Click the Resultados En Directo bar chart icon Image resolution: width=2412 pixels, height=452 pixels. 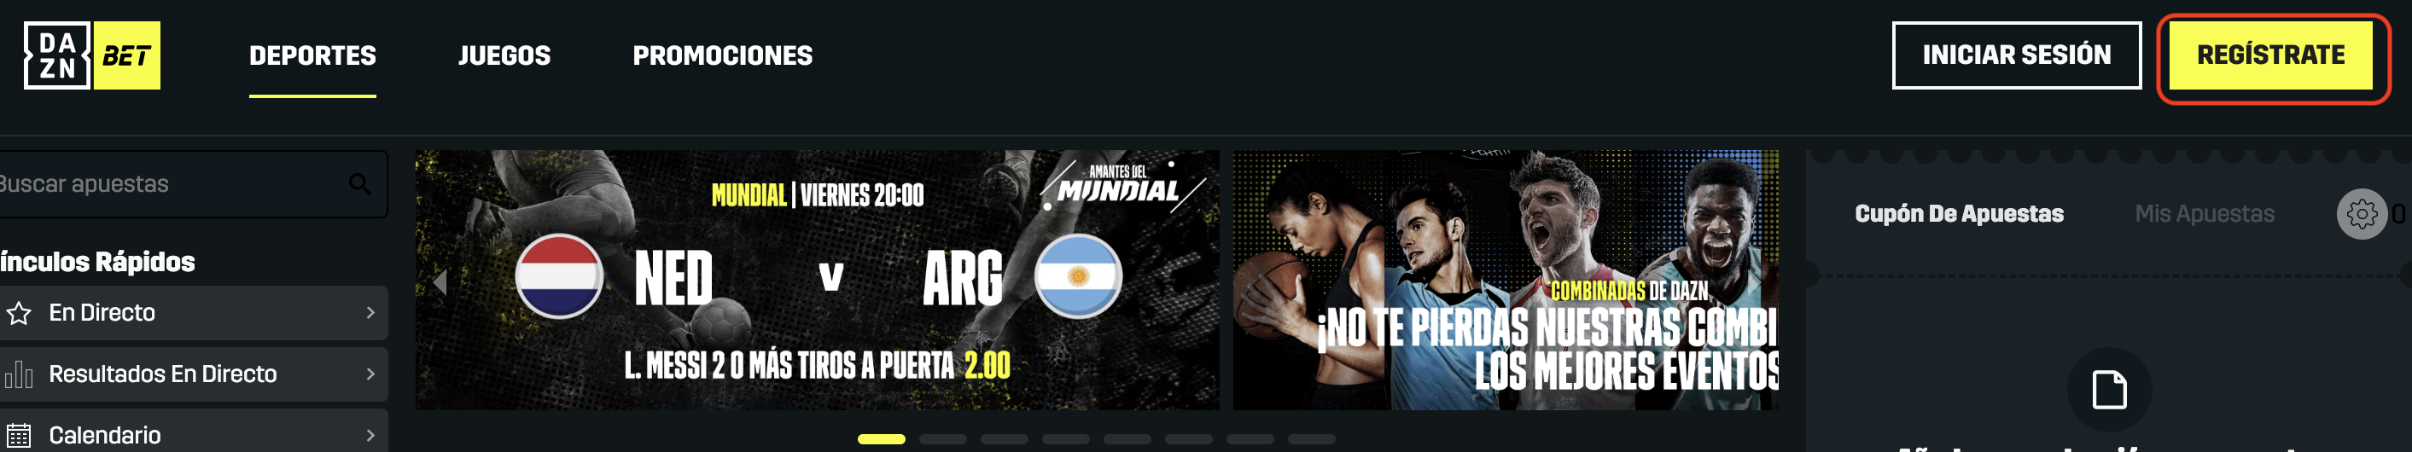(x=19, y=374)
